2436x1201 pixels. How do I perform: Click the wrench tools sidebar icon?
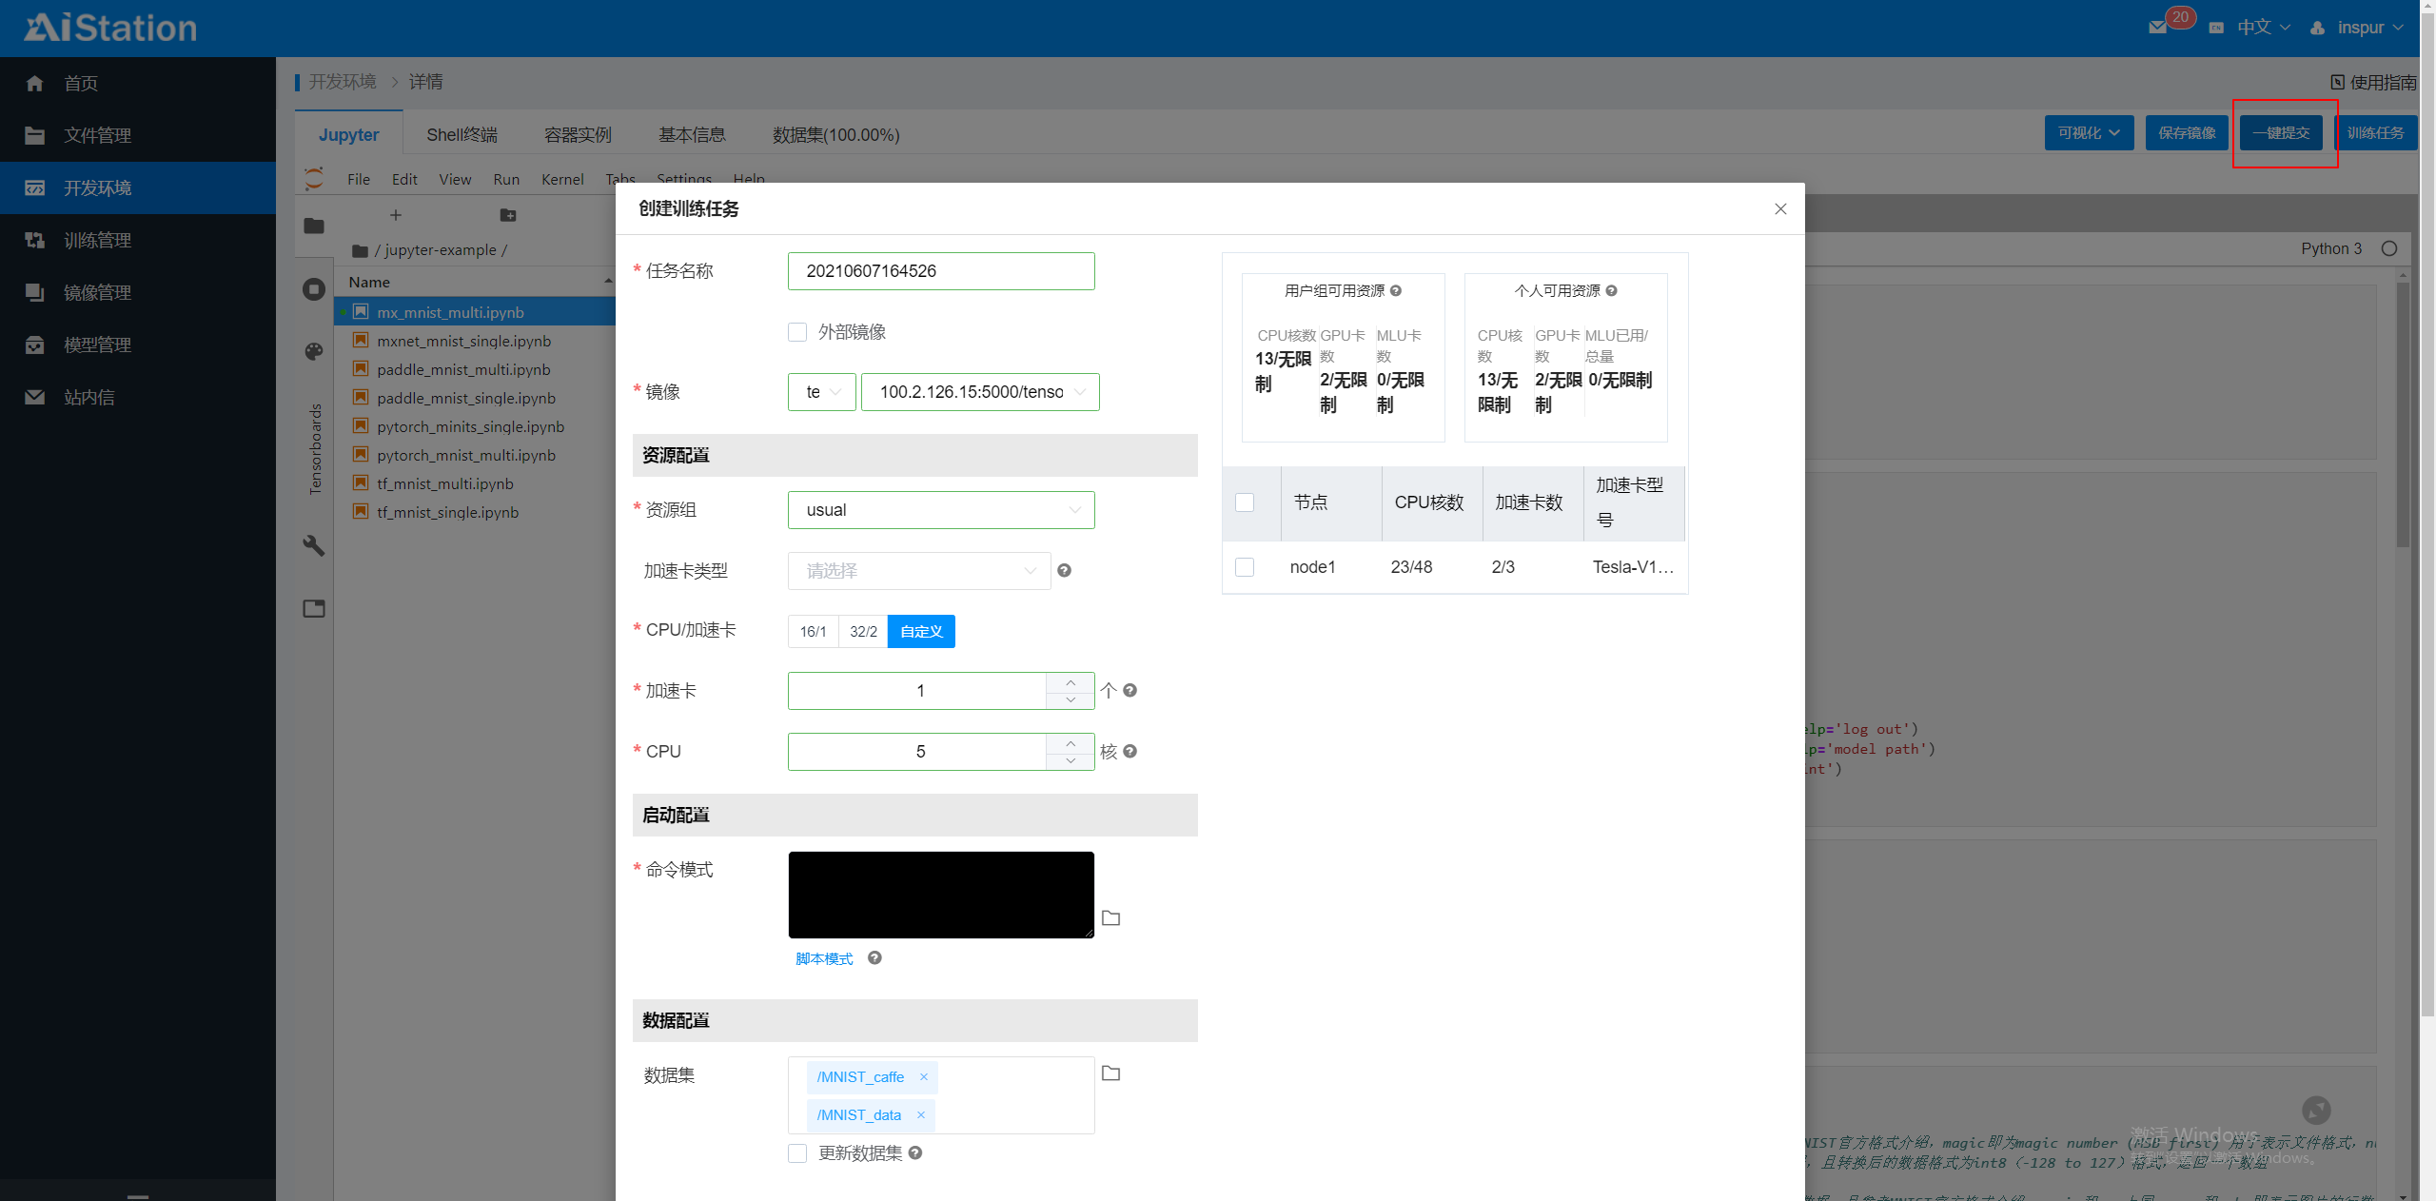click(314, 545)
